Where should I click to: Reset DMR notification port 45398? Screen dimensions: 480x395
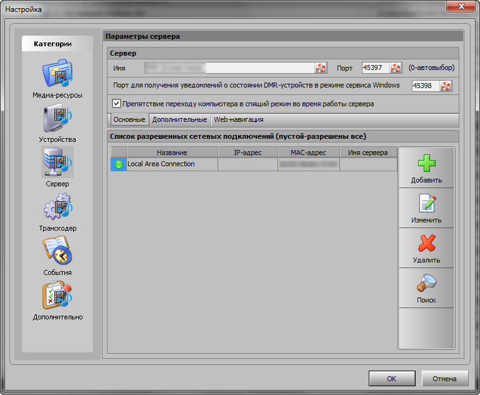pos(446,86)
